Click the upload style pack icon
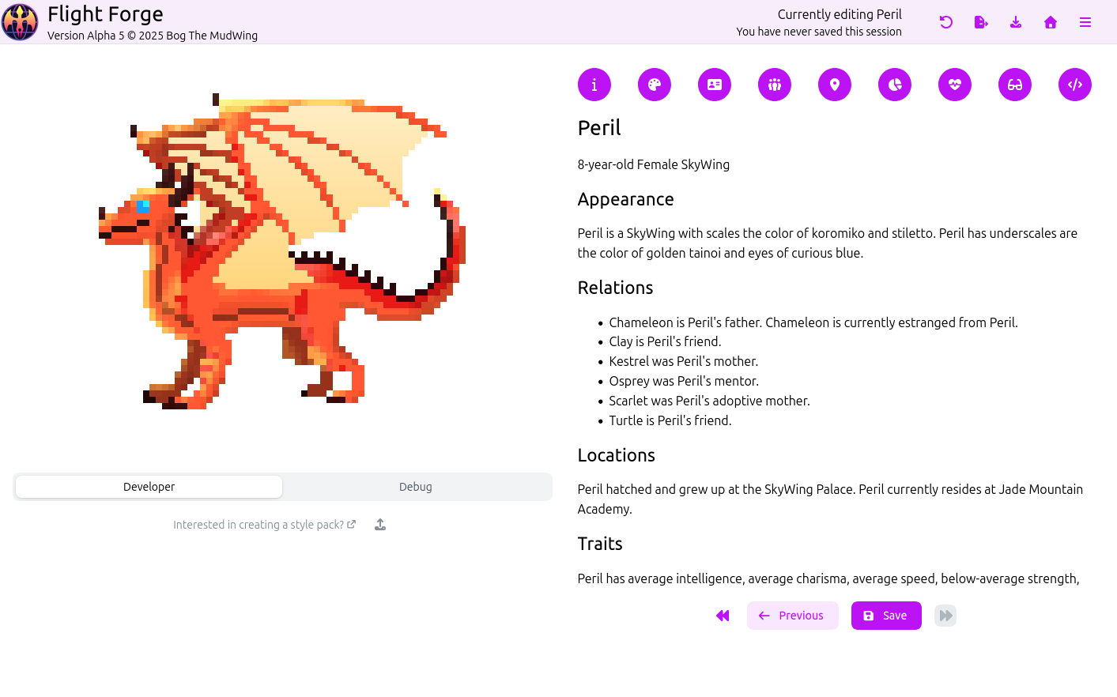The width and height of the screenshot is (1117, 697). (x=380, y=525)
